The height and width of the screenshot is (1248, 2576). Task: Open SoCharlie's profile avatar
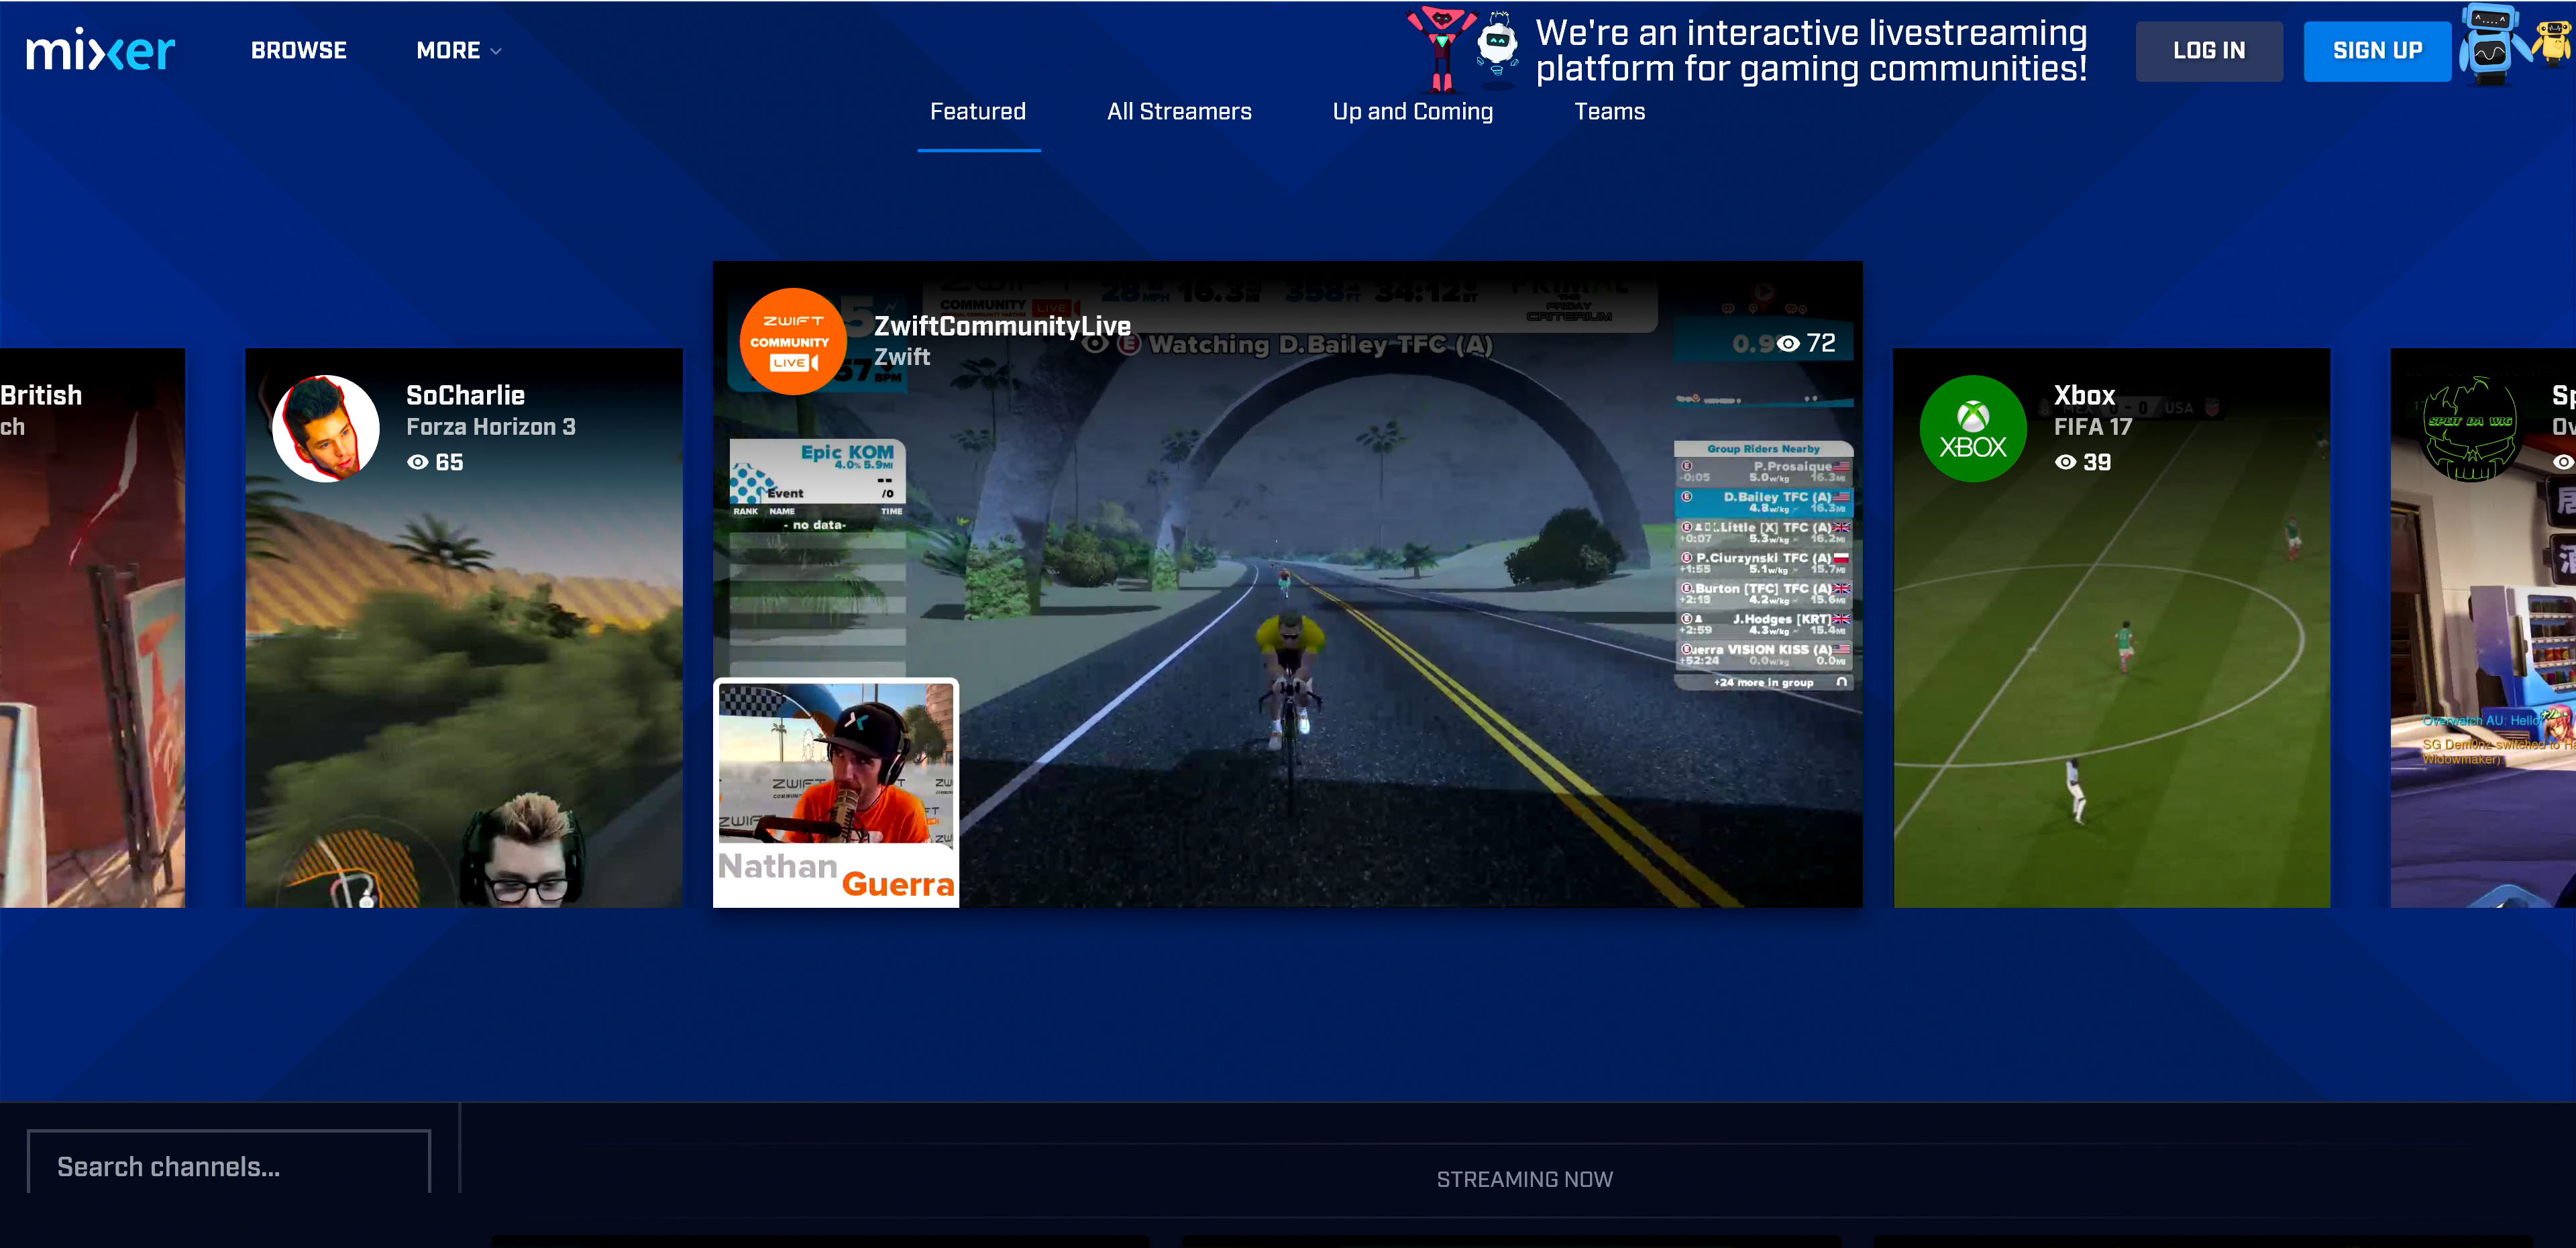[x=326, y=429]
